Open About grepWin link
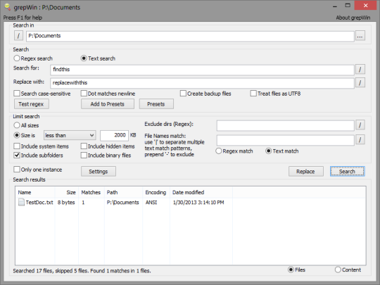The width and height of the screenshot is (380, 285). coord(353,18)
